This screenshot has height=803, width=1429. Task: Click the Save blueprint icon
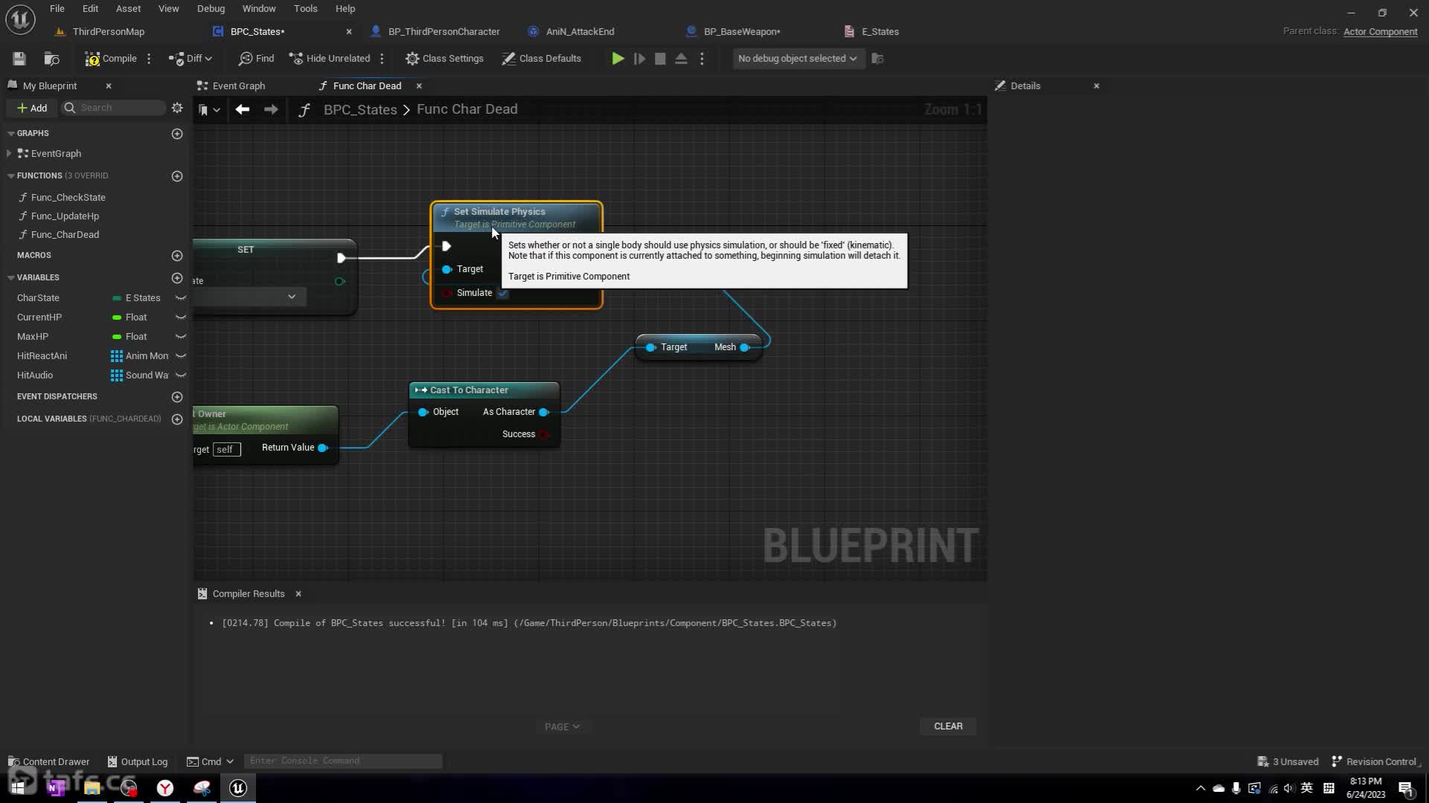[19, 59]
